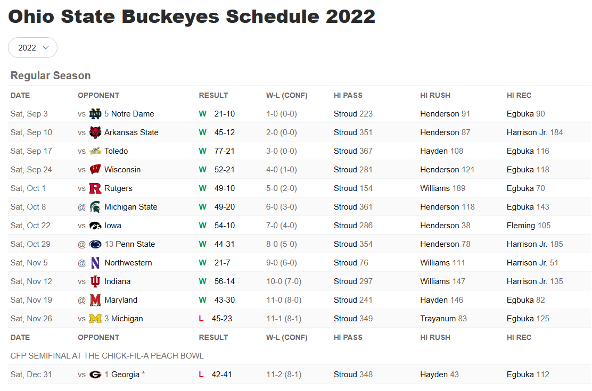
Task: Click Trayanum in the Michigan row
Action: (438, 319)
